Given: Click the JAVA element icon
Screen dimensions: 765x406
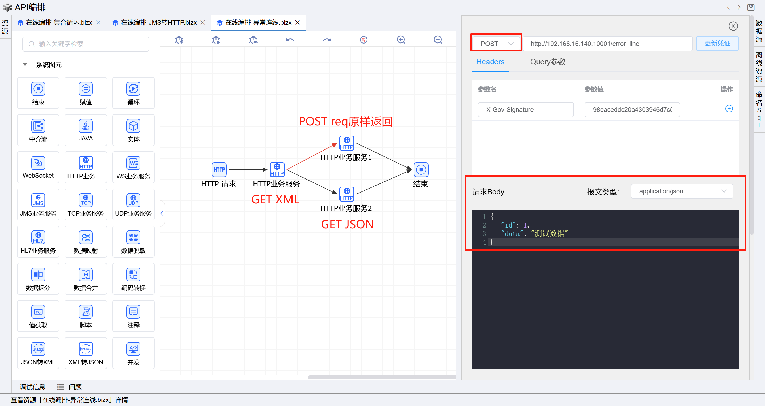Looking at the screenshot, I should click(86, 126).
